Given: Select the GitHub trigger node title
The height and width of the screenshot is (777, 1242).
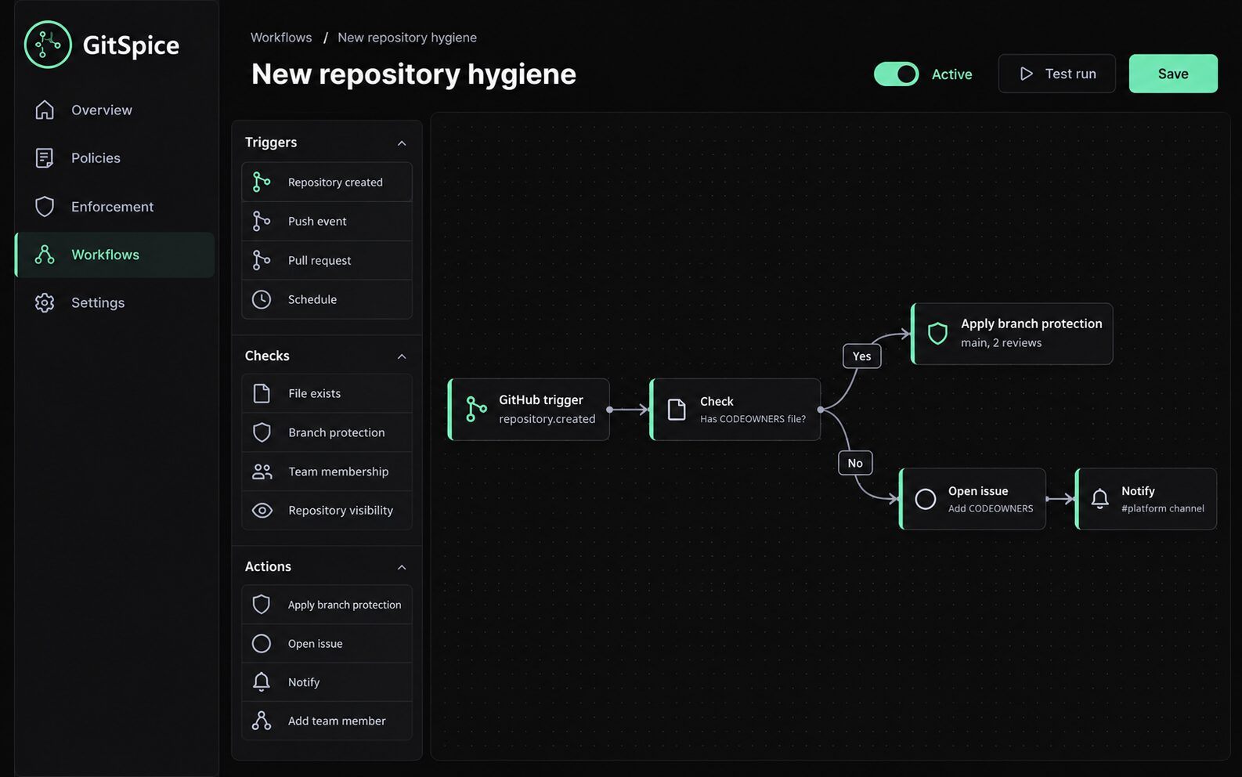Looking at the screenshot, I should tap(541, 399).
